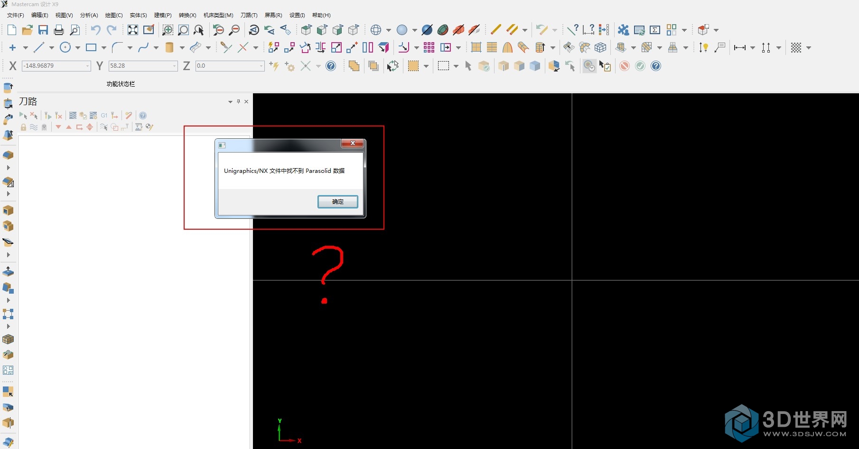Open the 帮助(H) menu
859x449 pixels.
tap(321, 15)
